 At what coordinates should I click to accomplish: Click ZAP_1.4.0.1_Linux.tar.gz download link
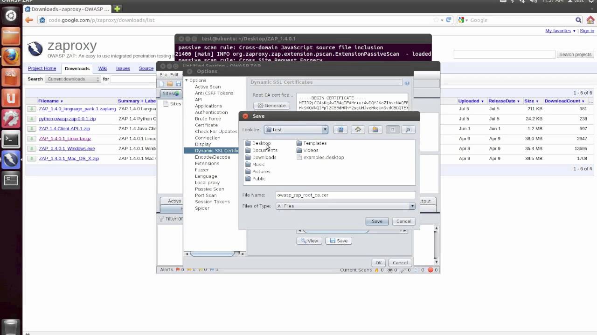click(x=65, y=139)
